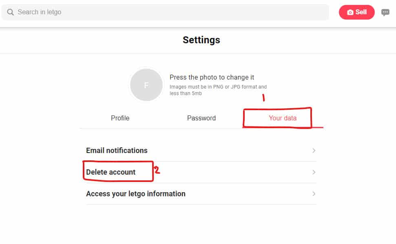The width and height of the screenshot is (396, 244).
Task: Switch to the Password tab
Action: [x=201, y=118]
